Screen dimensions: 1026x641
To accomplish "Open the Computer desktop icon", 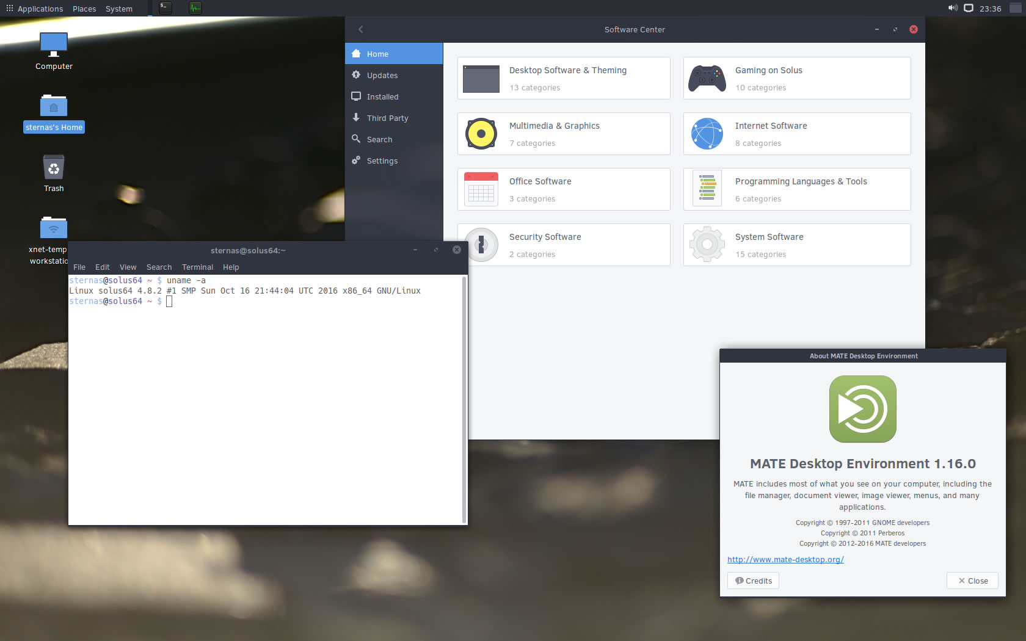I will coord(54,44).
